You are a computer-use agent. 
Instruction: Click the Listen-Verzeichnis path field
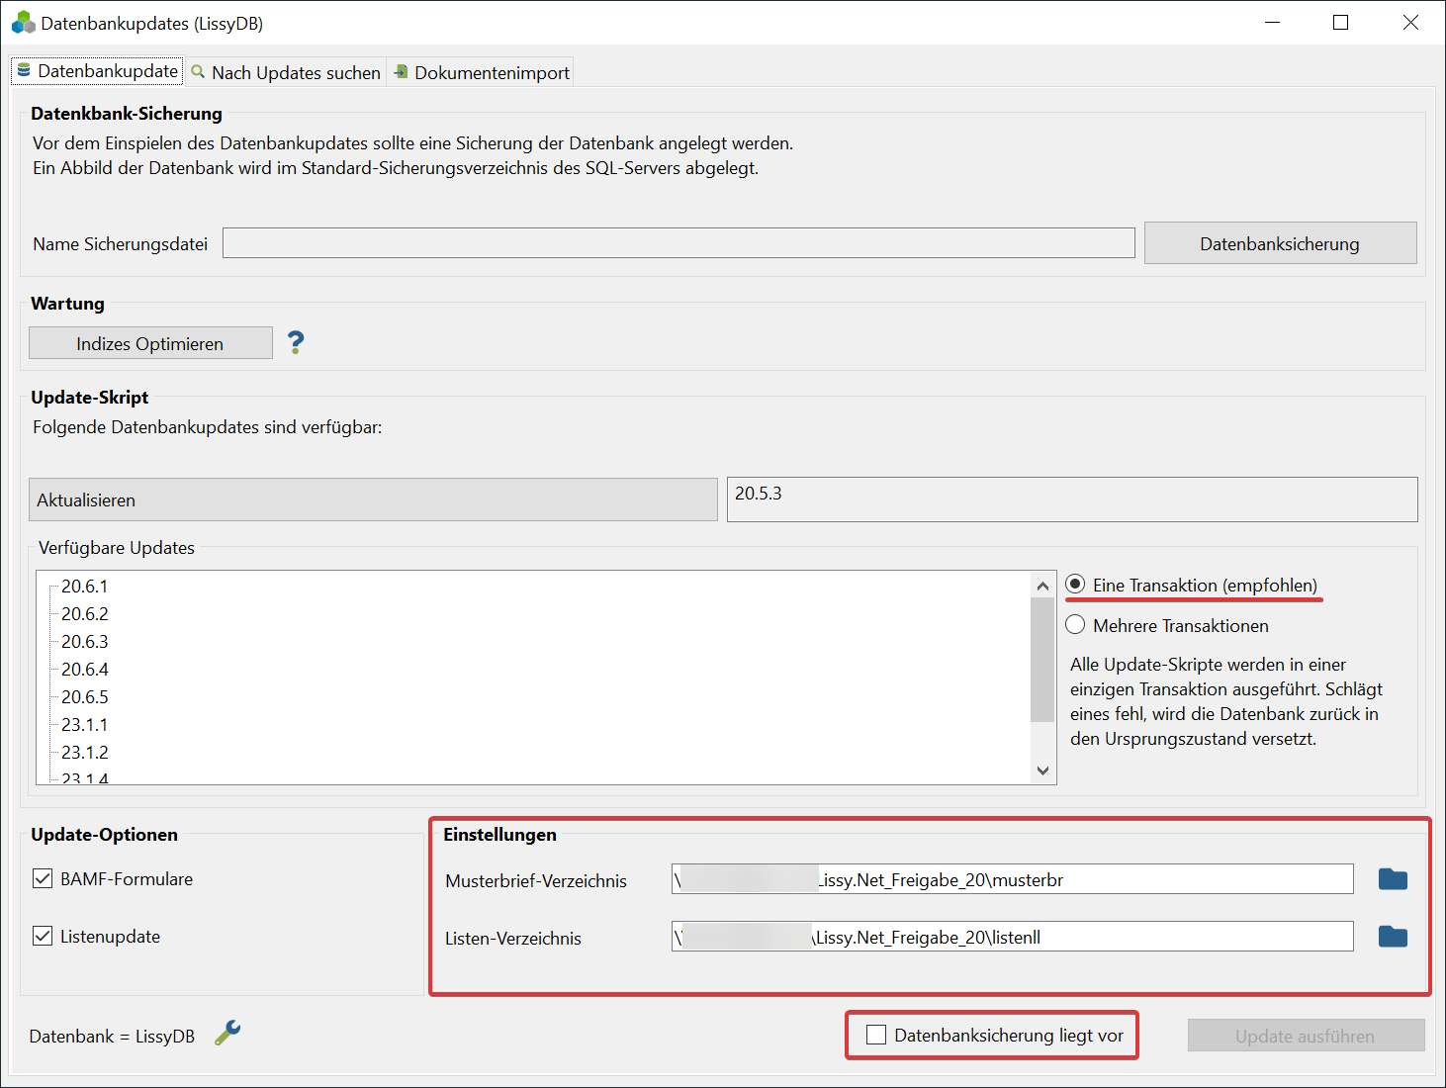coord(1012,937)
